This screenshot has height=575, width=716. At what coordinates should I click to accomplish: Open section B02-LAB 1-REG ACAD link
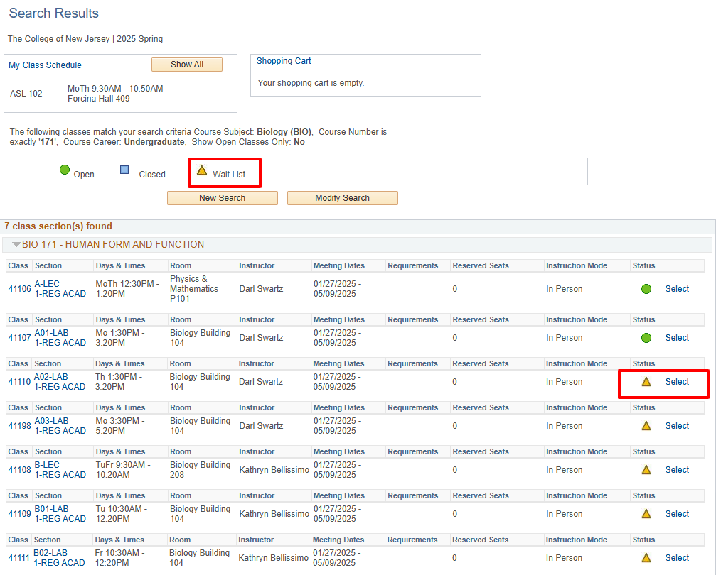[59, 558]
